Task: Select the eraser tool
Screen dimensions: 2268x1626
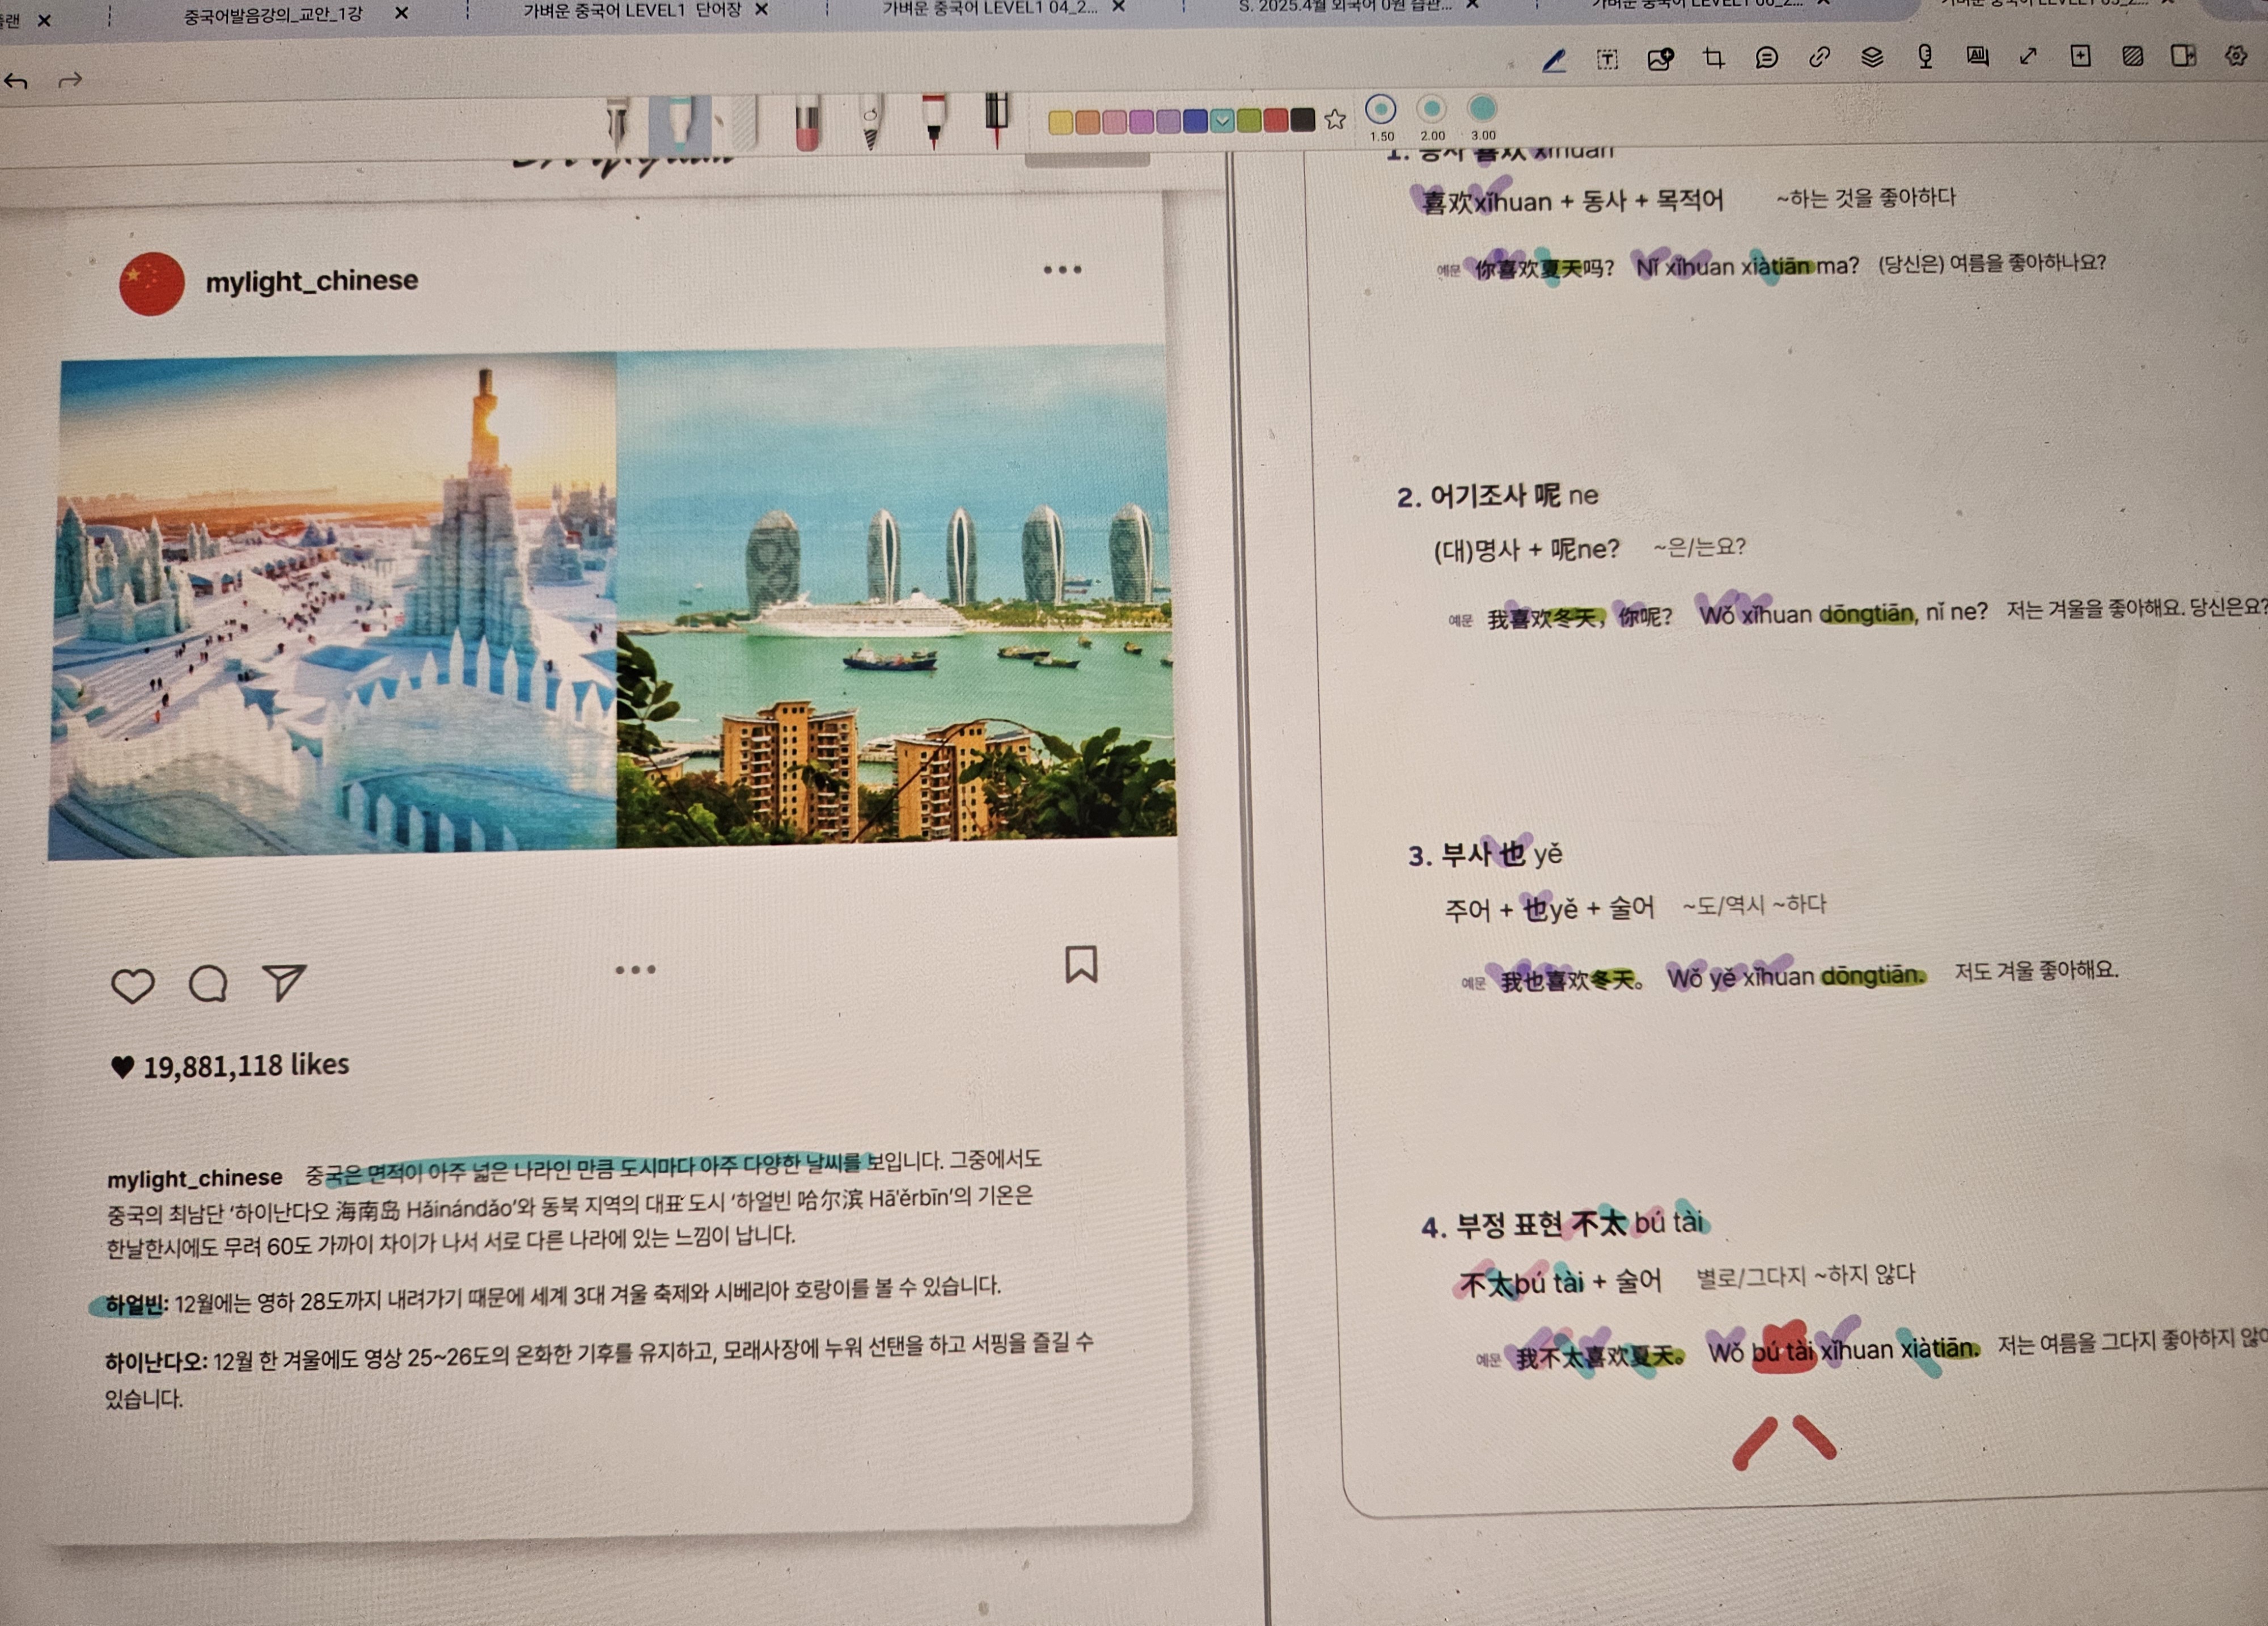Action: coord(807,126)
